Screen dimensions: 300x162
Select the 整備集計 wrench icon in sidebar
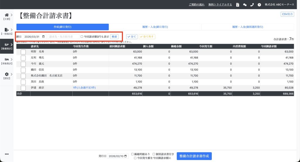tap(6, 45)
